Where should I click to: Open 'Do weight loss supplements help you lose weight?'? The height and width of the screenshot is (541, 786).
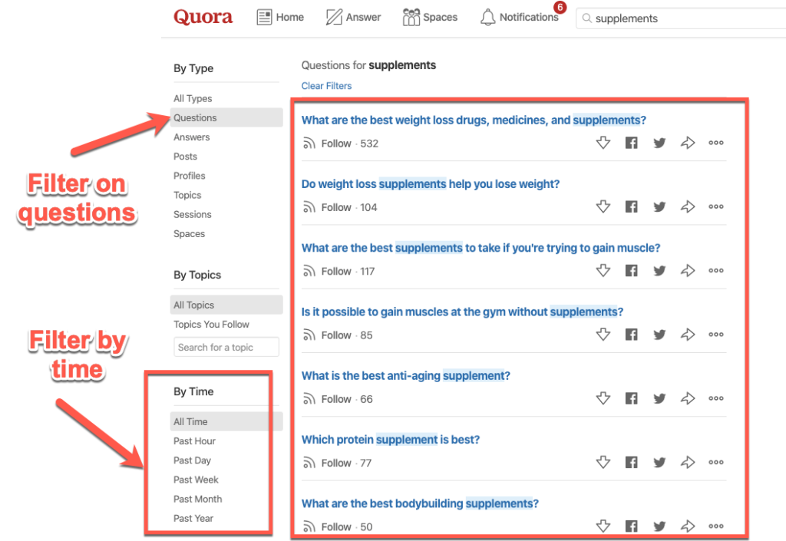point(430,184)
